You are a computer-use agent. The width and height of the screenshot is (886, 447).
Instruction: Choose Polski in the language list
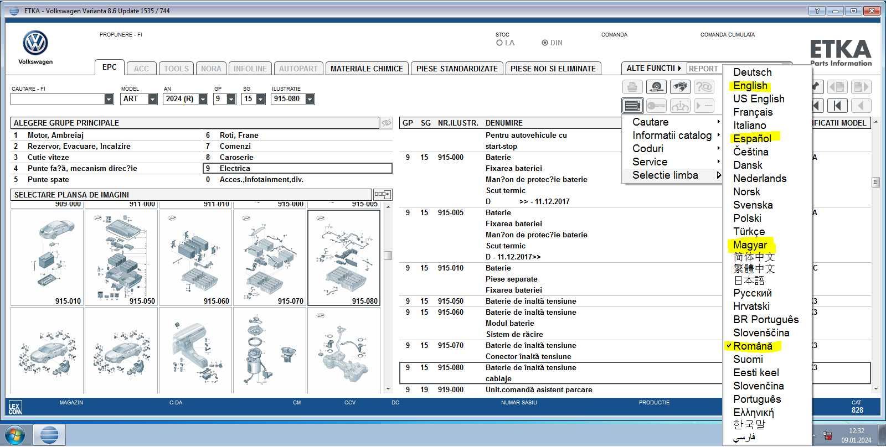(x=747, y=218)
